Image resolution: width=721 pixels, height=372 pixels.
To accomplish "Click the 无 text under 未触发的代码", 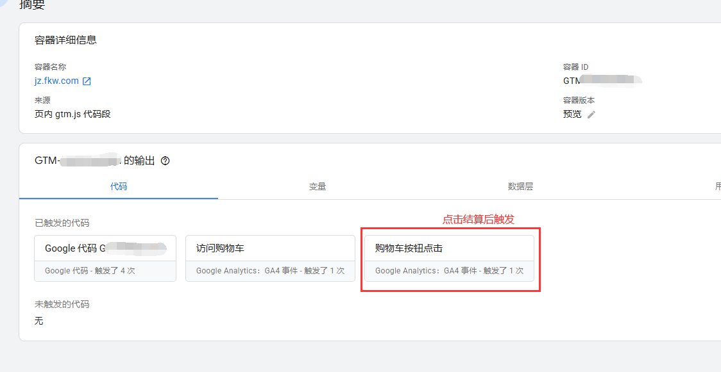I will (39, 321).
